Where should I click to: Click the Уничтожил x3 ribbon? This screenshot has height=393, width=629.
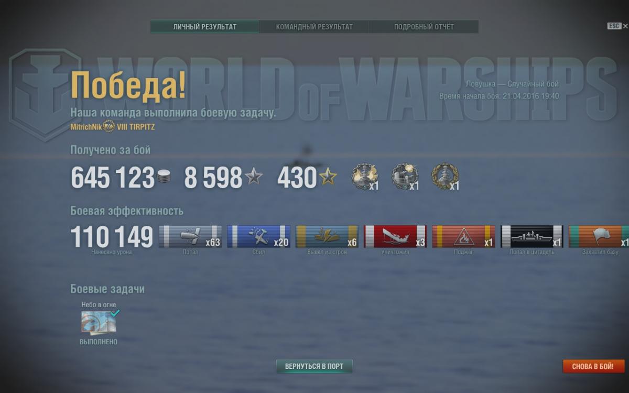click(x=395, y=237)
